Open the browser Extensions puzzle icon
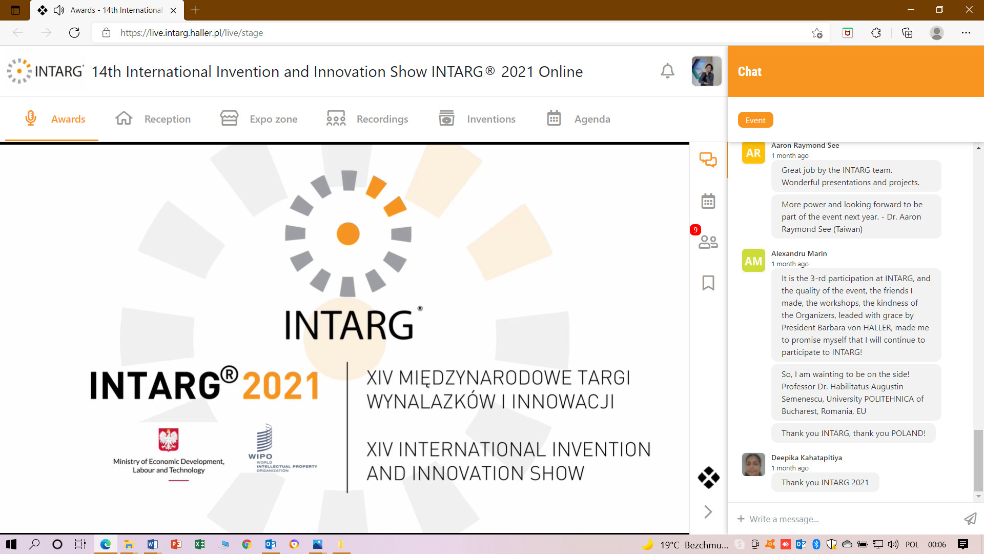The height and width of the screenshot is (554, 984). click(876, 33)
